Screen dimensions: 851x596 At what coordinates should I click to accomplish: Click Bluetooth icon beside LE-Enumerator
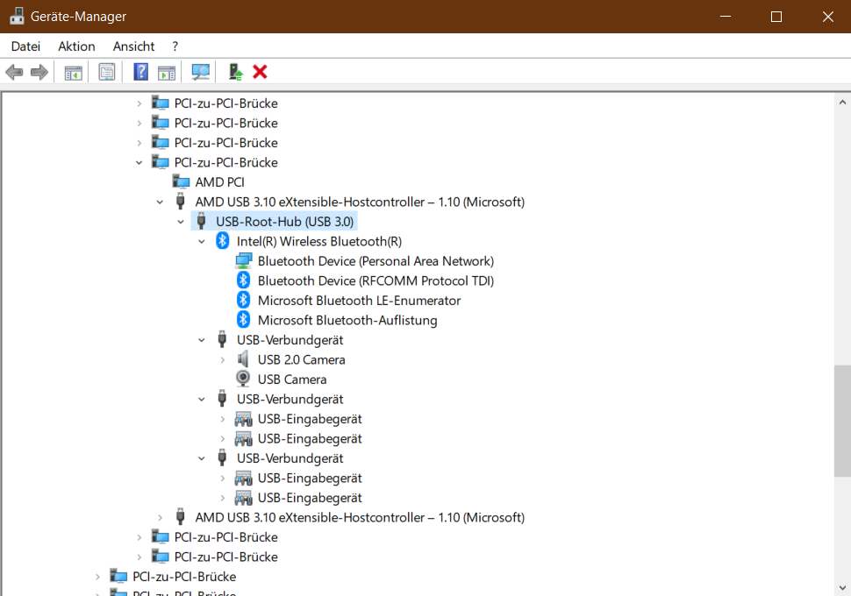point(243,300)
